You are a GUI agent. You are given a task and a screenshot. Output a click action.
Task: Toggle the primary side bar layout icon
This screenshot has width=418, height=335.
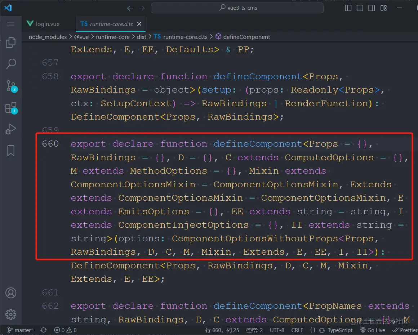(348, 8)
